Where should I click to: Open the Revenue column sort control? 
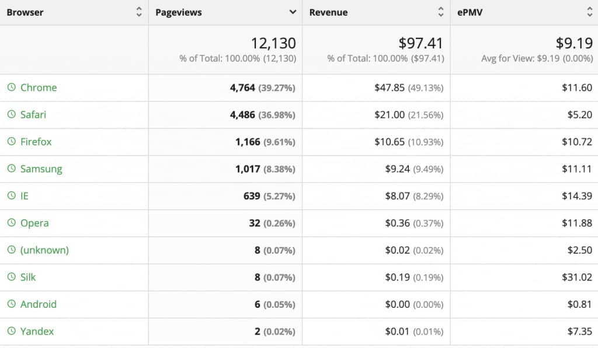point(441,12)
